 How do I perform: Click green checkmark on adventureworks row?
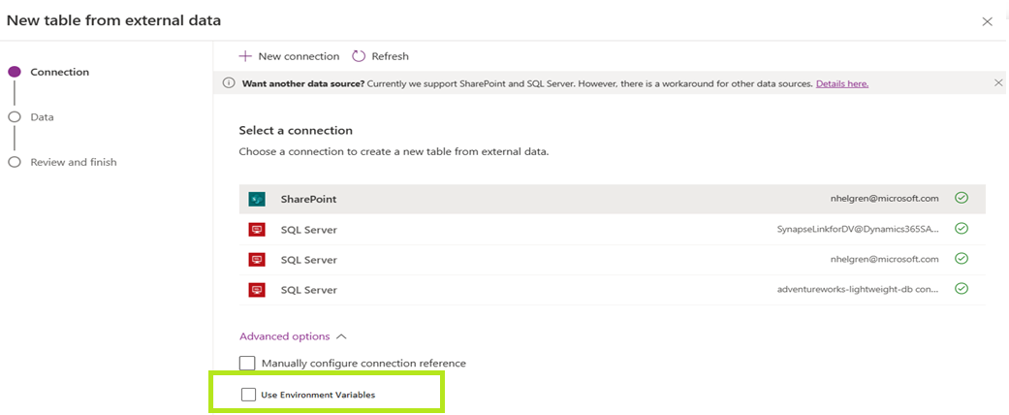click(961, 289)
